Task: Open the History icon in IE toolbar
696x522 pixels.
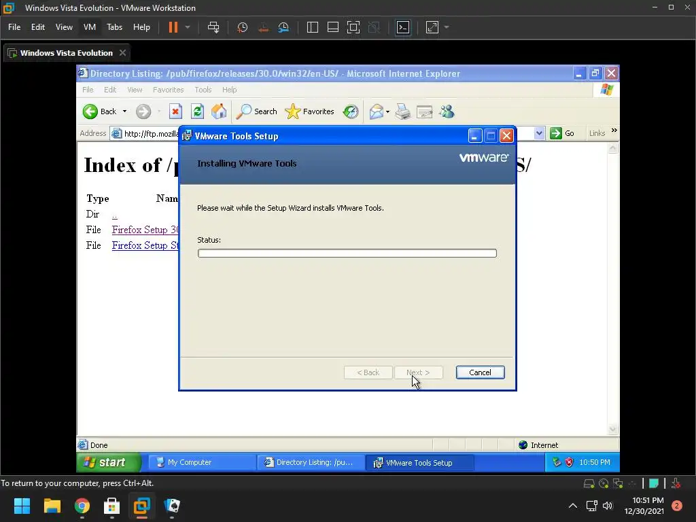Action: click(351, 111)
